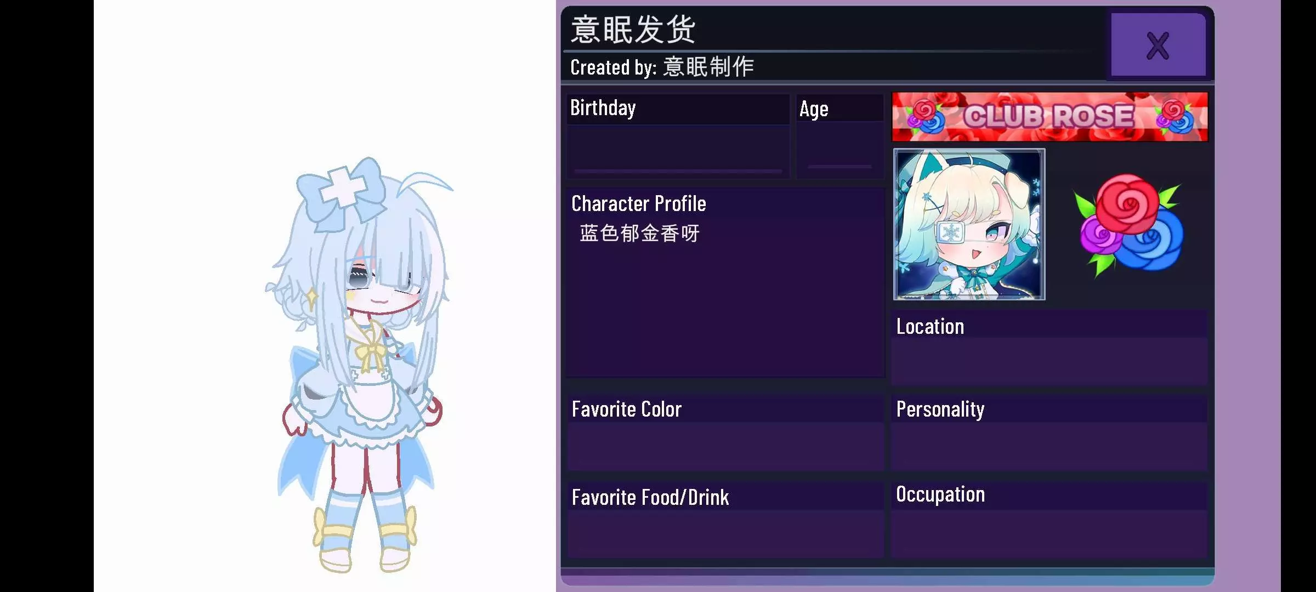Click the Club Rose banner
The height and width of the screenshot is (592, 1316).
(1050, 116)
